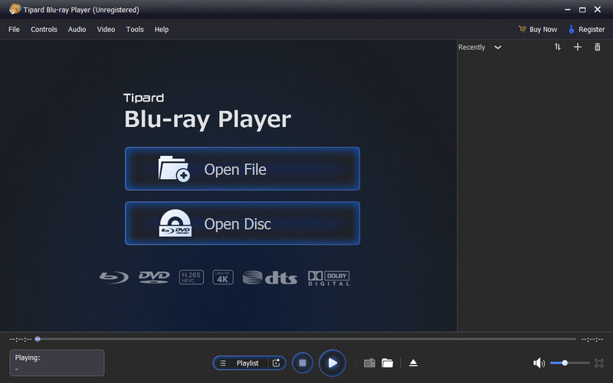Start playback with the play button
613x383 pixels.
(x=333, y=363)
